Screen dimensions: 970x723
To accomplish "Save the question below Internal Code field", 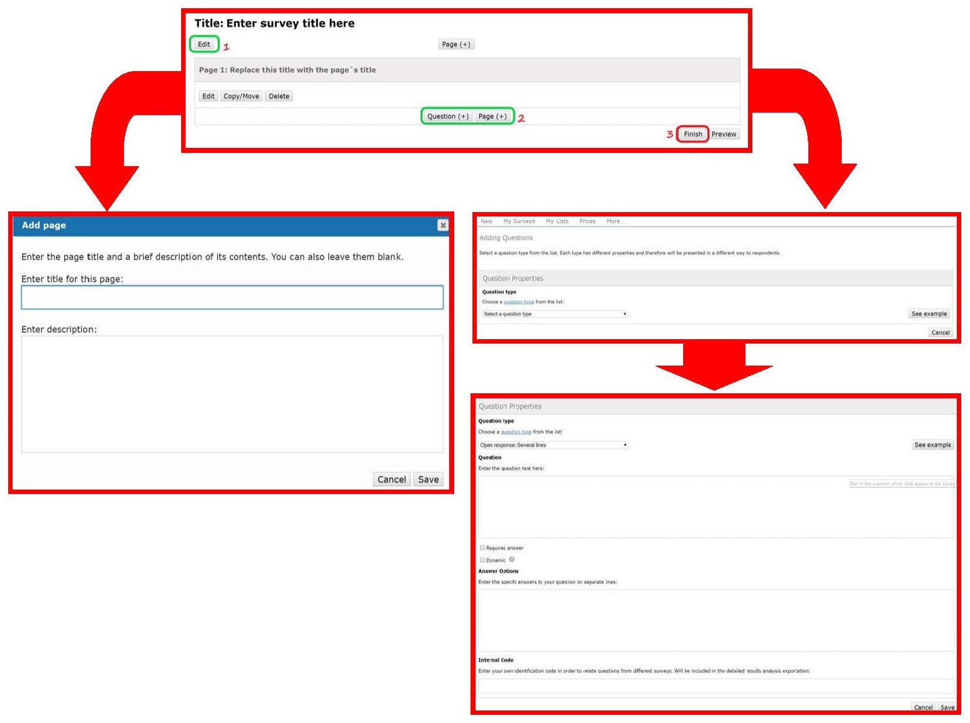I will tap(947, 707).
